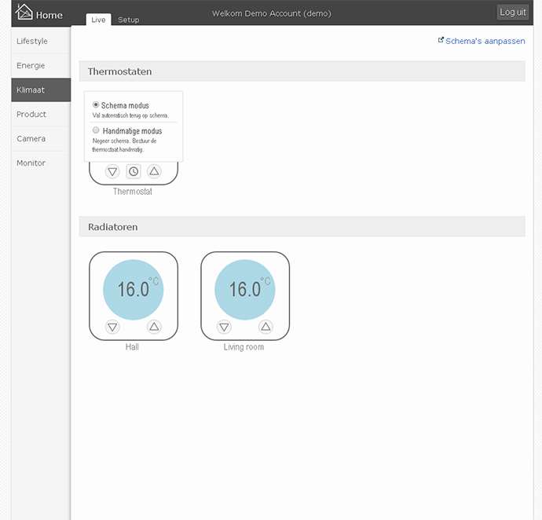
Task: Switch to the Live tab
Action: pos(98,20)
